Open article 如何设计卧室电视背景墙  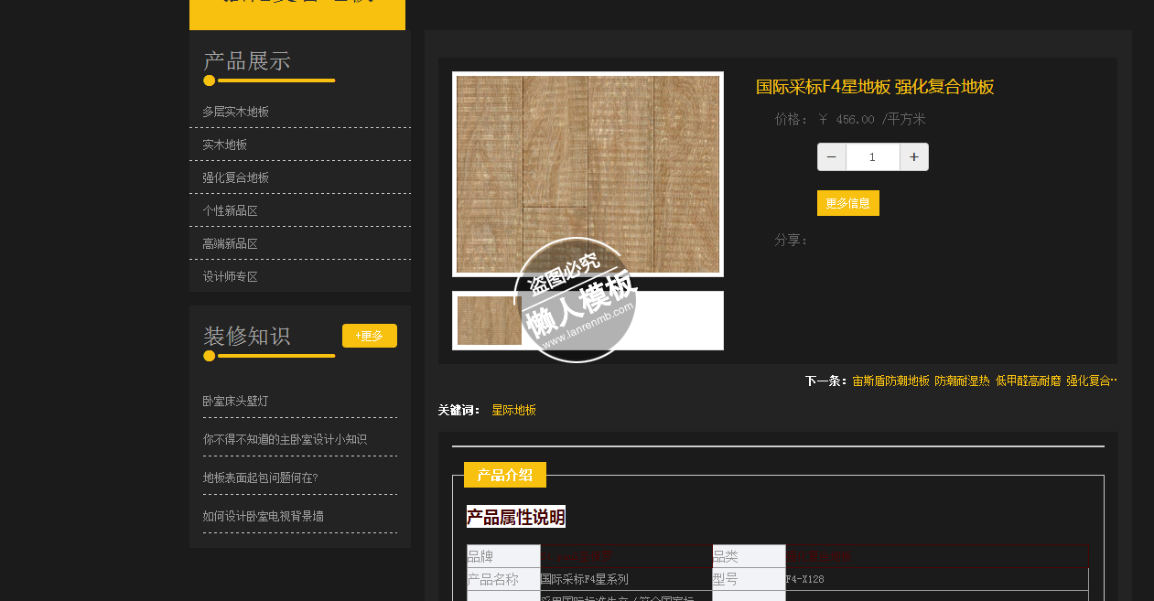click(x=263, y=516)
